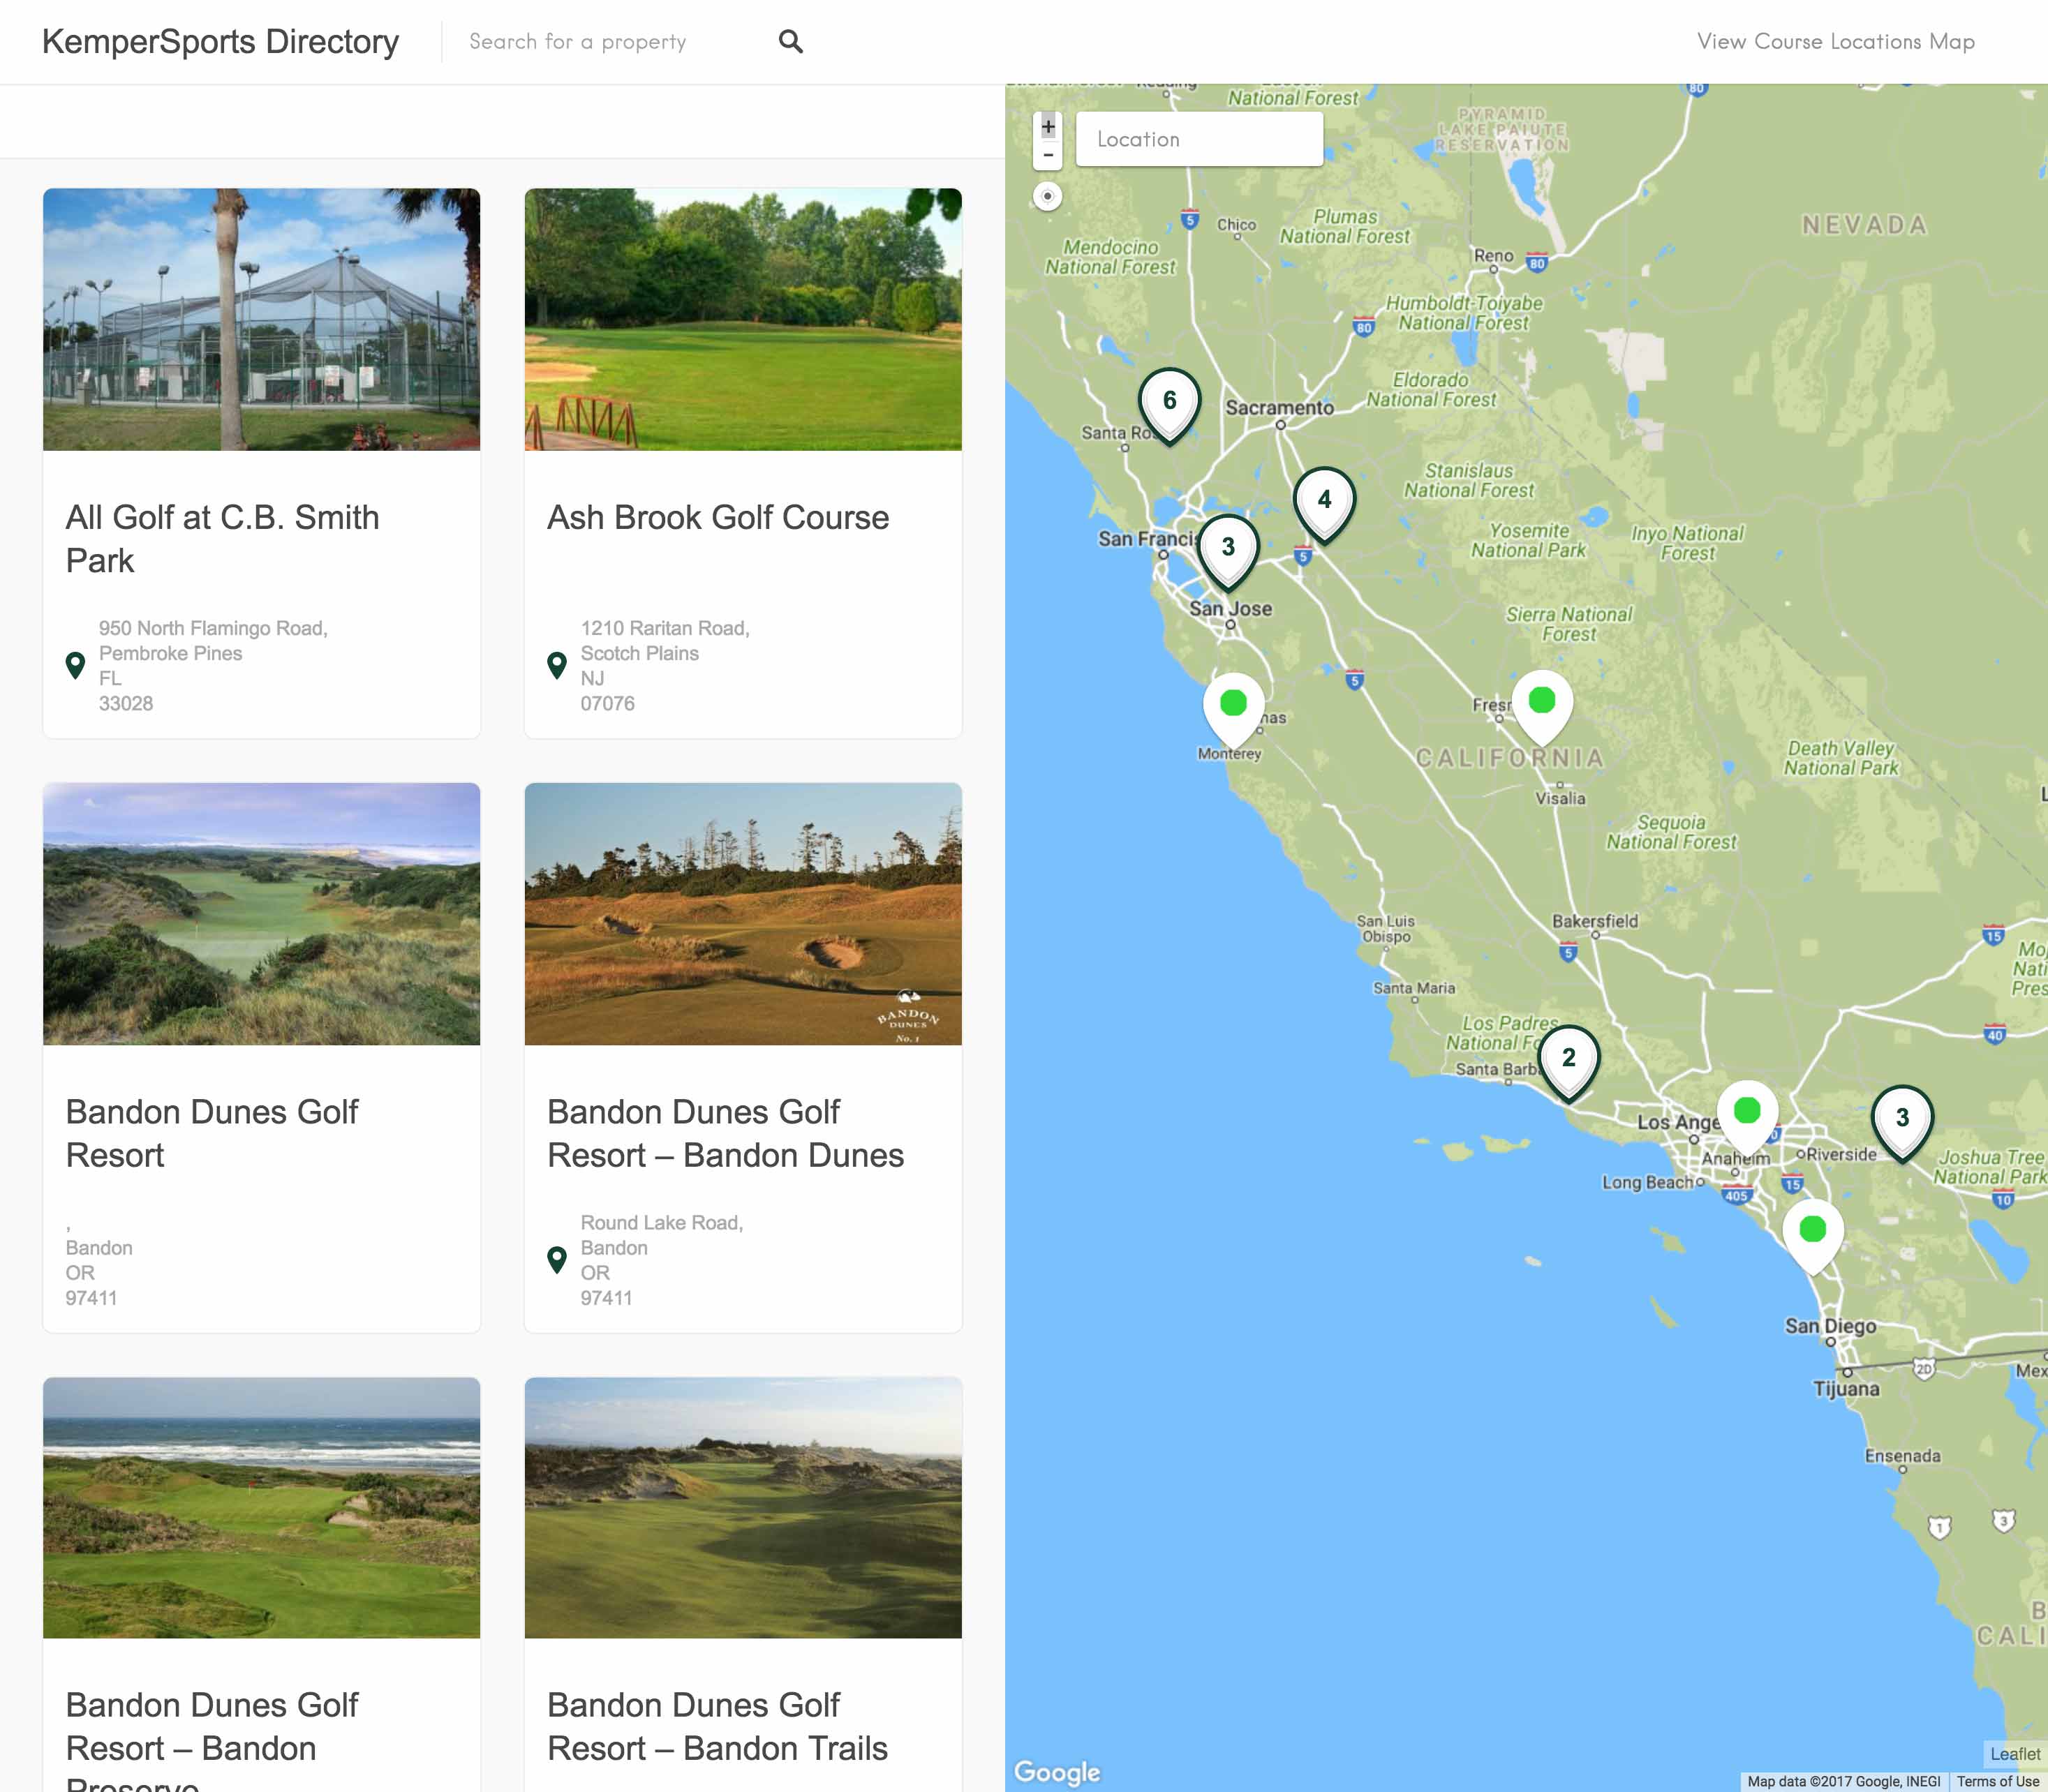Image resolution: width=2048 pixels, height=1792 pixels.
Task: Click the search magnifier icon
Action: tap(790, 42)
